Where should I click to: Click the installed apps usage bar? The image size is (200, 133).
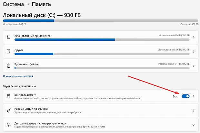pos(102,40)
